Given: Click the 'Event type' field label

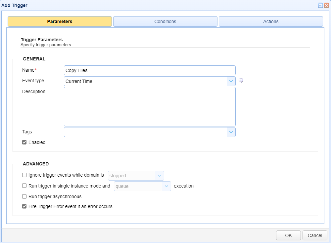Looking at the screenshot, I should (33, 81).
